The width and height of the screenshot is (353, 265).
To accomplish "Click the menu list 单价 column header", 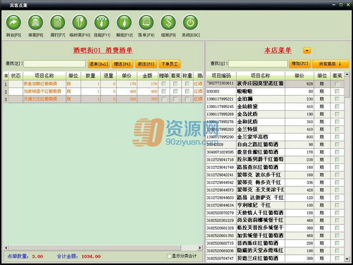I will point(299,76).
